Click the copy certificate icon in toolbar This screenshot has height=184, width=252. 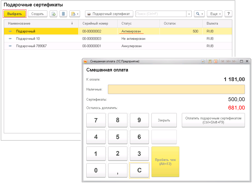click(x=53, y=14)
